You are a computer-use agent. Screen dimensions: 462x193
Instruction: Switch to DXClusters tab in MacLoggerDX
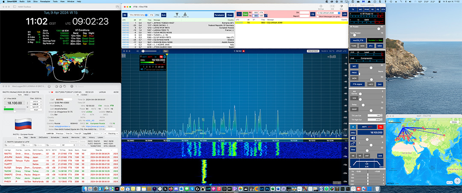click(43, 137)
